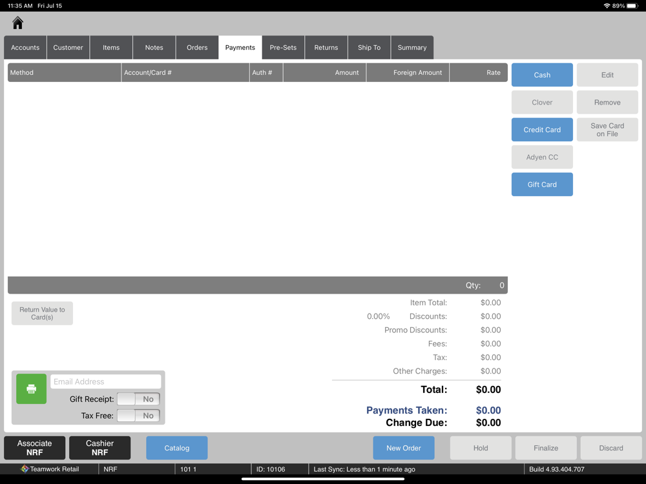646x484 pixels.
Task: Switch to the Customer tab
Action: tap(68, 47)
